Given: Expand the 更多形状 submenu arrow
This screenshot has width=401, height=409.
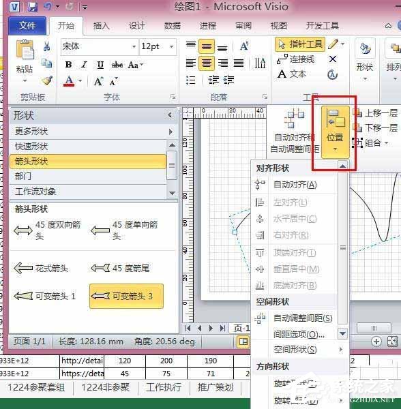Looking at the screenshot, I should (170, 132).
